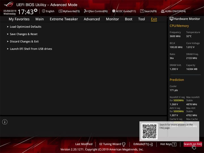Click the Hot Keys question-mark icon
Viewport: 204px width, 153px height.
174,144
